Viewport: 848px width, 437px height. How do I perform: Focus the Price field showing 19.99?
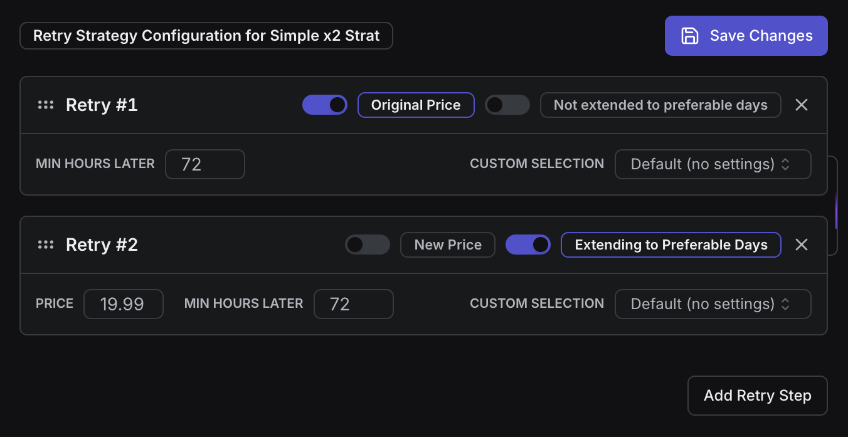pos(123,304)
